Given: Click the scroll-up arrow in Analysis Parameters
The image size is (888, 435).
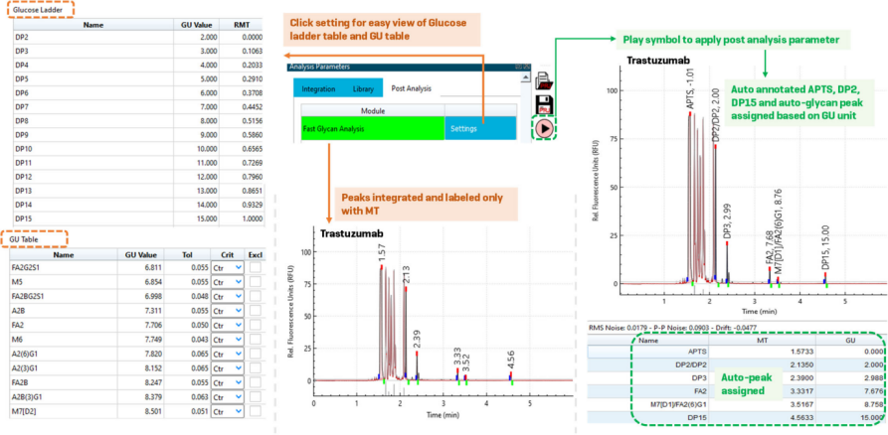Looking at the screenshot, I should 526,77.
